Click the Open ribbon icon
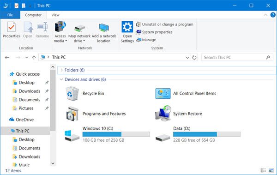 pyautogui.click(x=28, y=30)
